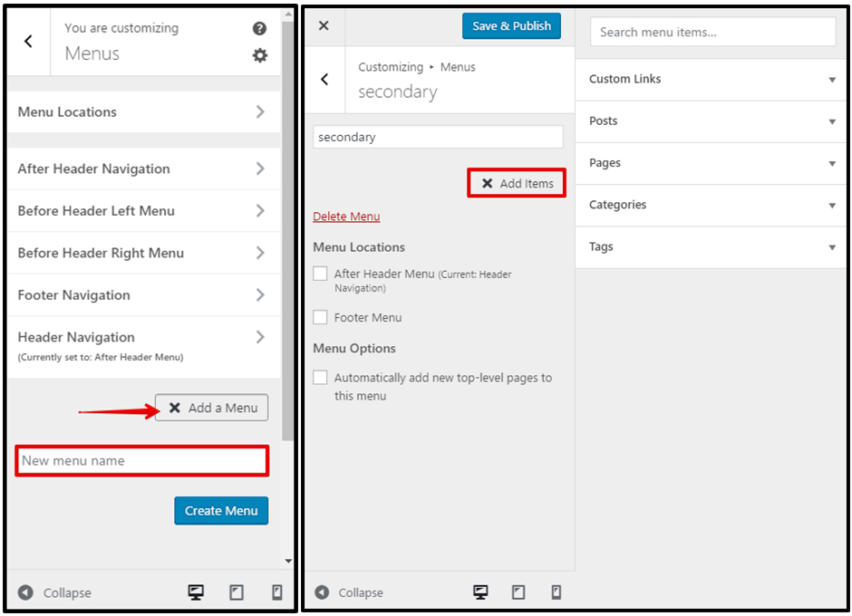Click the Delete Menu link

click(346, 217)
